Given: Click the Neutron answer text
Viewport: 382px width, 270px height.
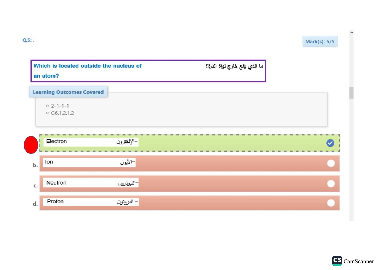Looking at the screenshot, I should point(56,183).
